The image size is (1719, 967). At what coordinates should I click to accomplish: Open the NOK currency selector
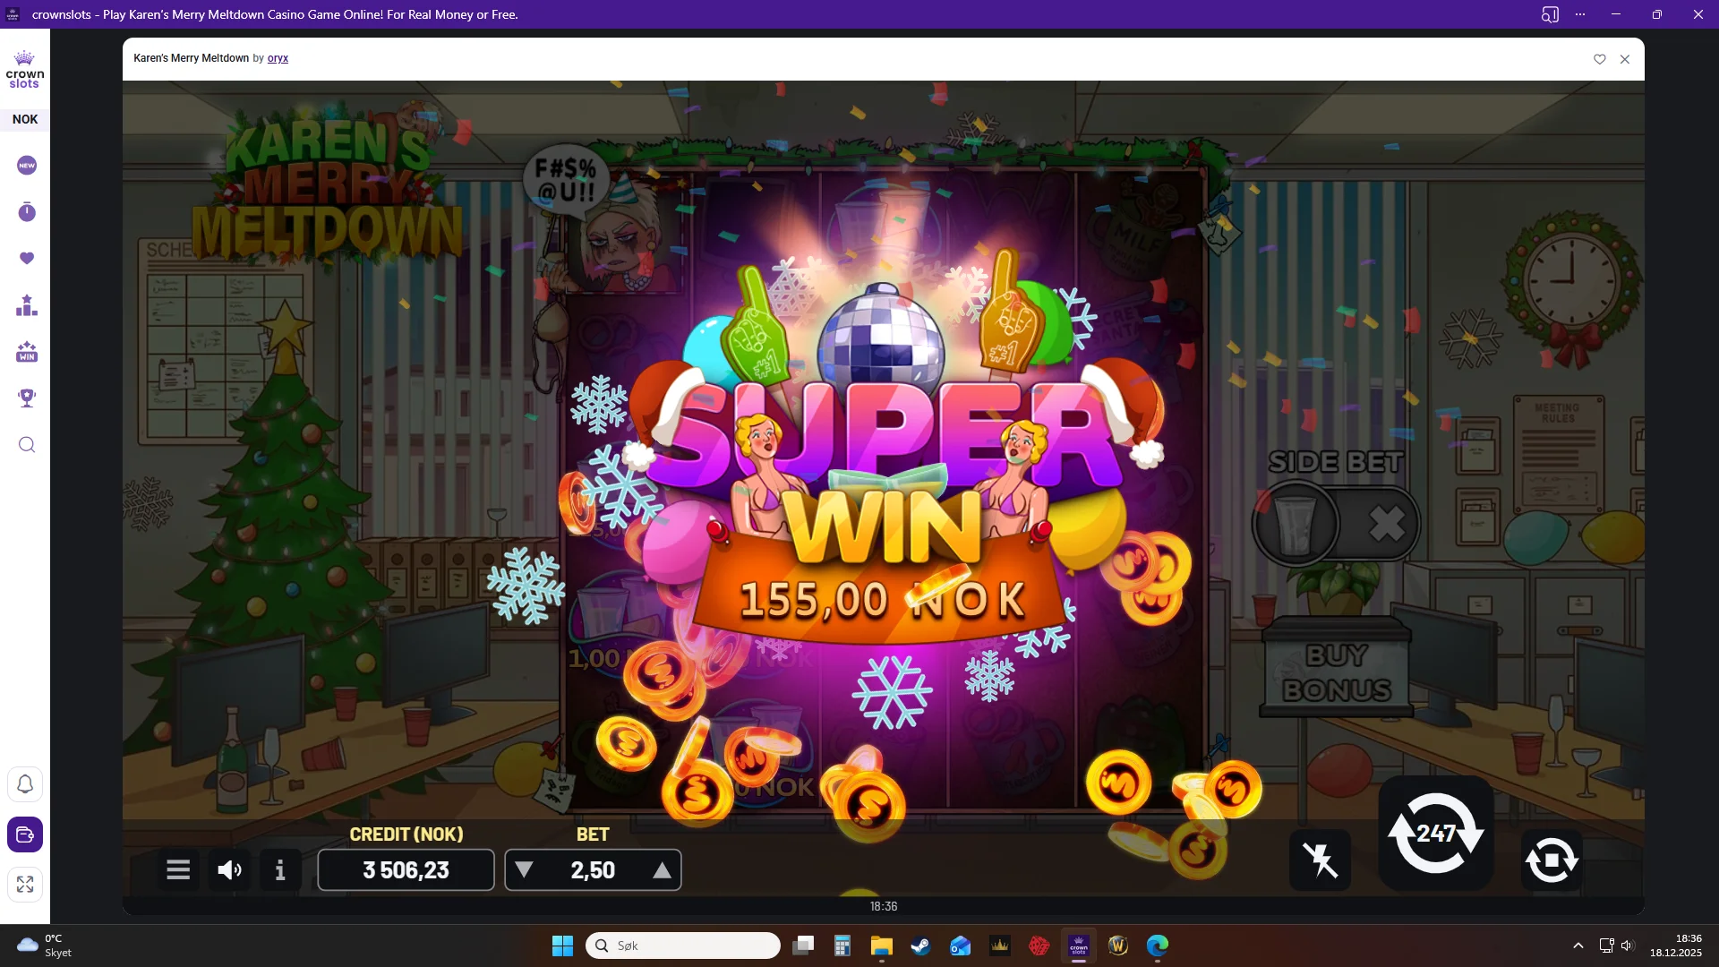(x=25, y=119)
